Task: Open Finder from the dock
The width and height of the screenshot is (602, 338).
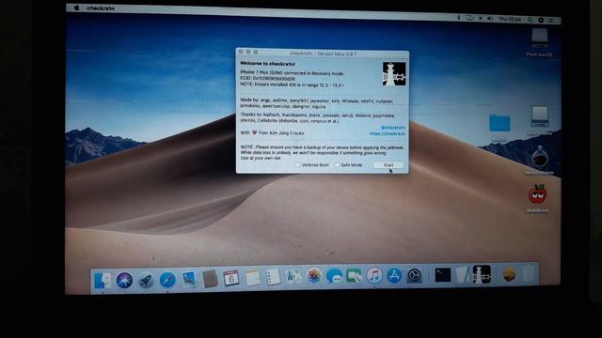Action: point(103,280)
